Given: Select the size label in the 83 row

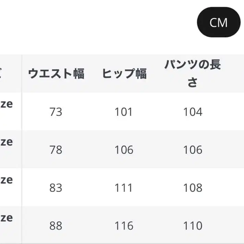Looking at the screenshot, I should 7,180.
